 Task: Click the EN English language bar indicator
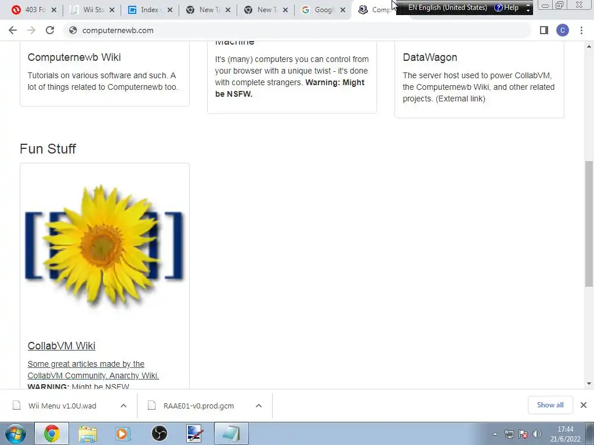point(447,8)
